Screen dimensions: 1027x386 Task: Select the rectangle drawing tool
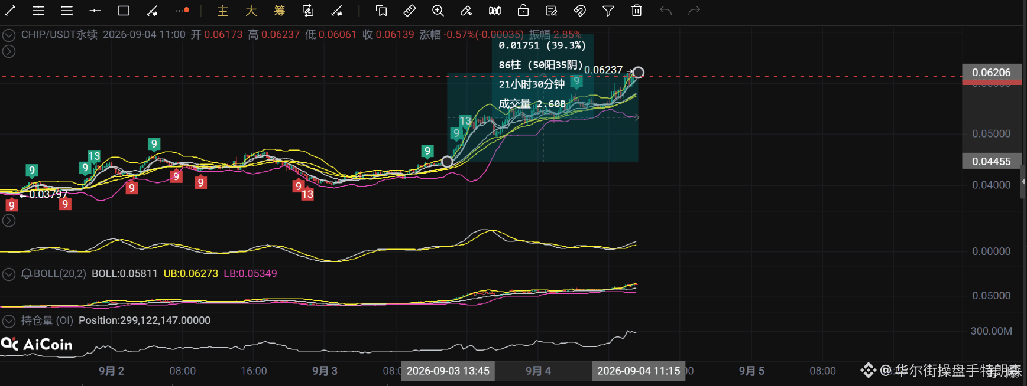click(124, 11)
